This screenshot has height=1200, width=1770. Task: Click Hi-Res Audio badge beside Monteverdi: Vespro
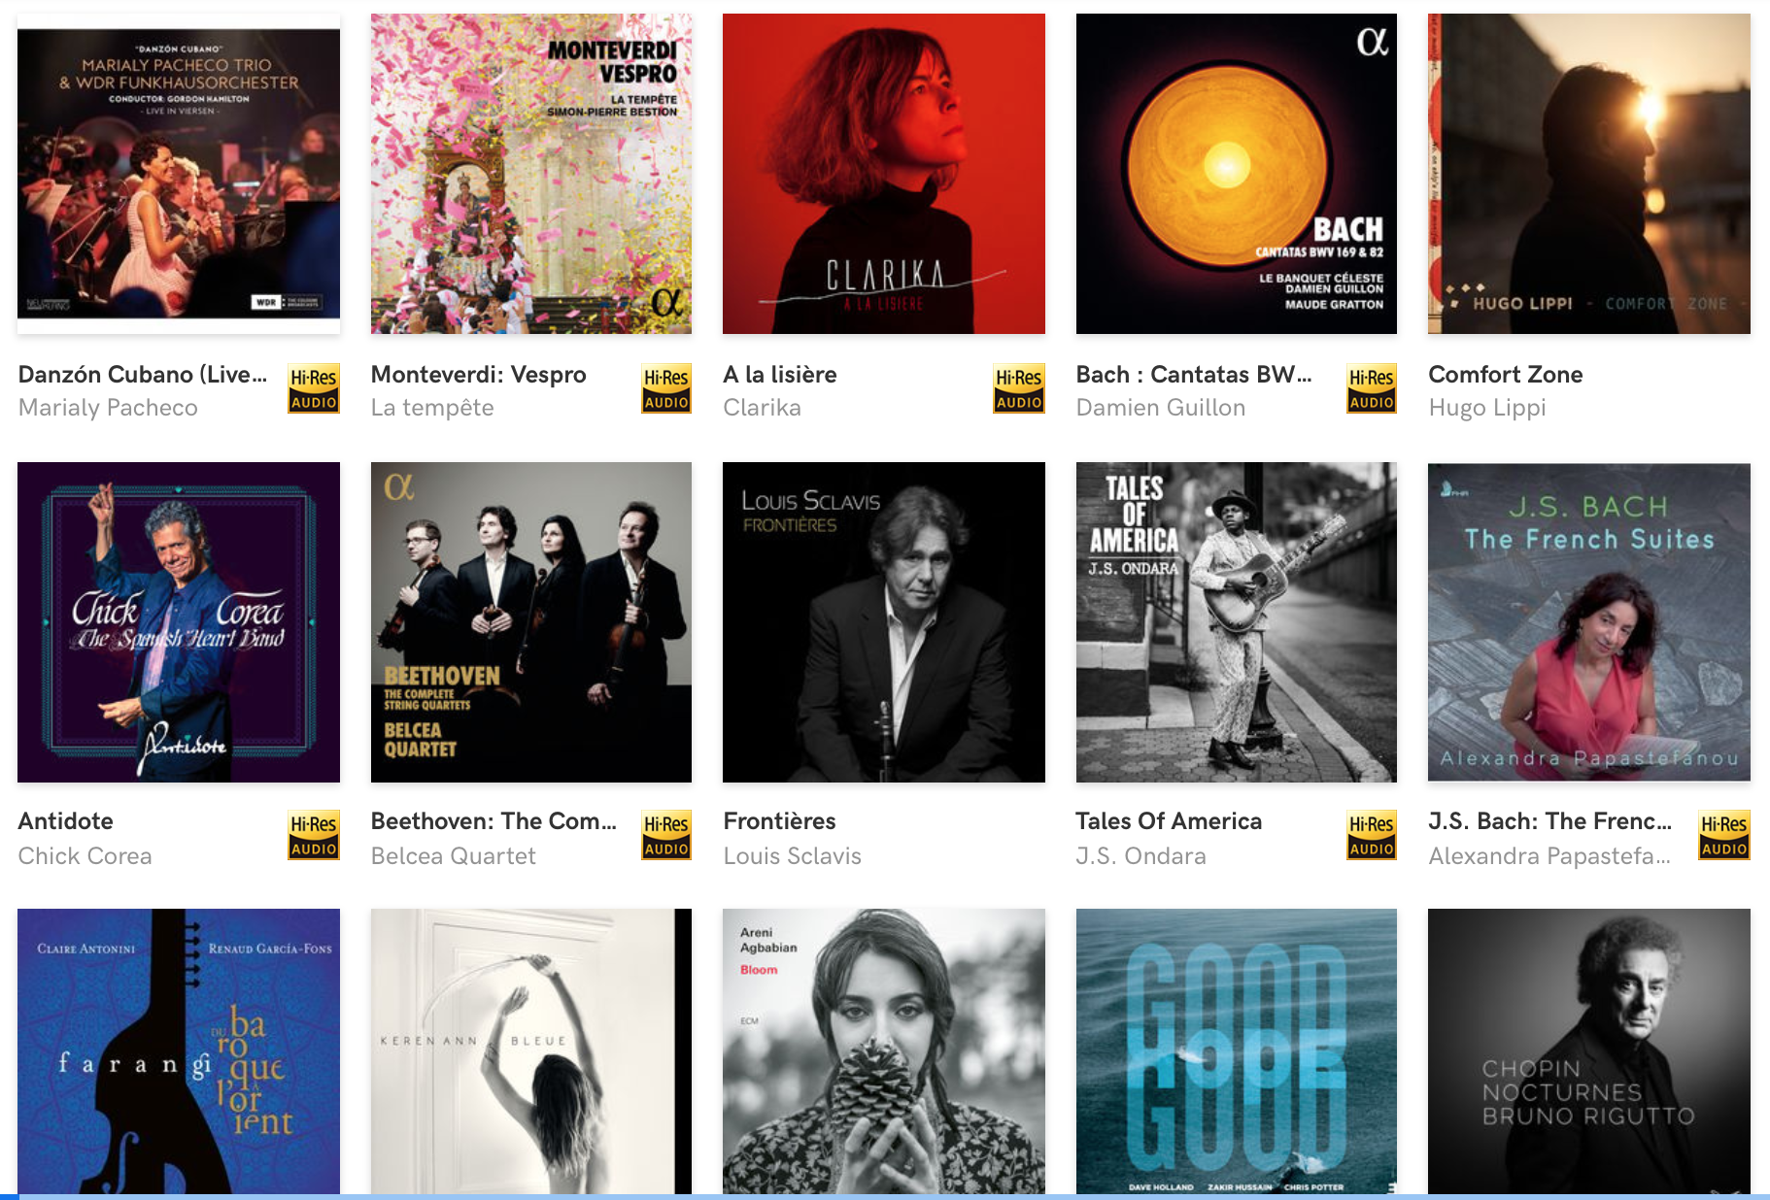pos(666,388)
